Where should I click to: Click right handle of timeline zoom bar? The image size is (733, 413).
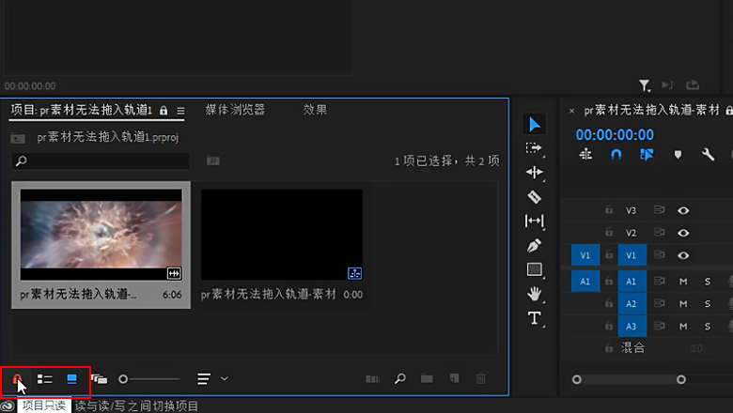(x=681, y=379)
